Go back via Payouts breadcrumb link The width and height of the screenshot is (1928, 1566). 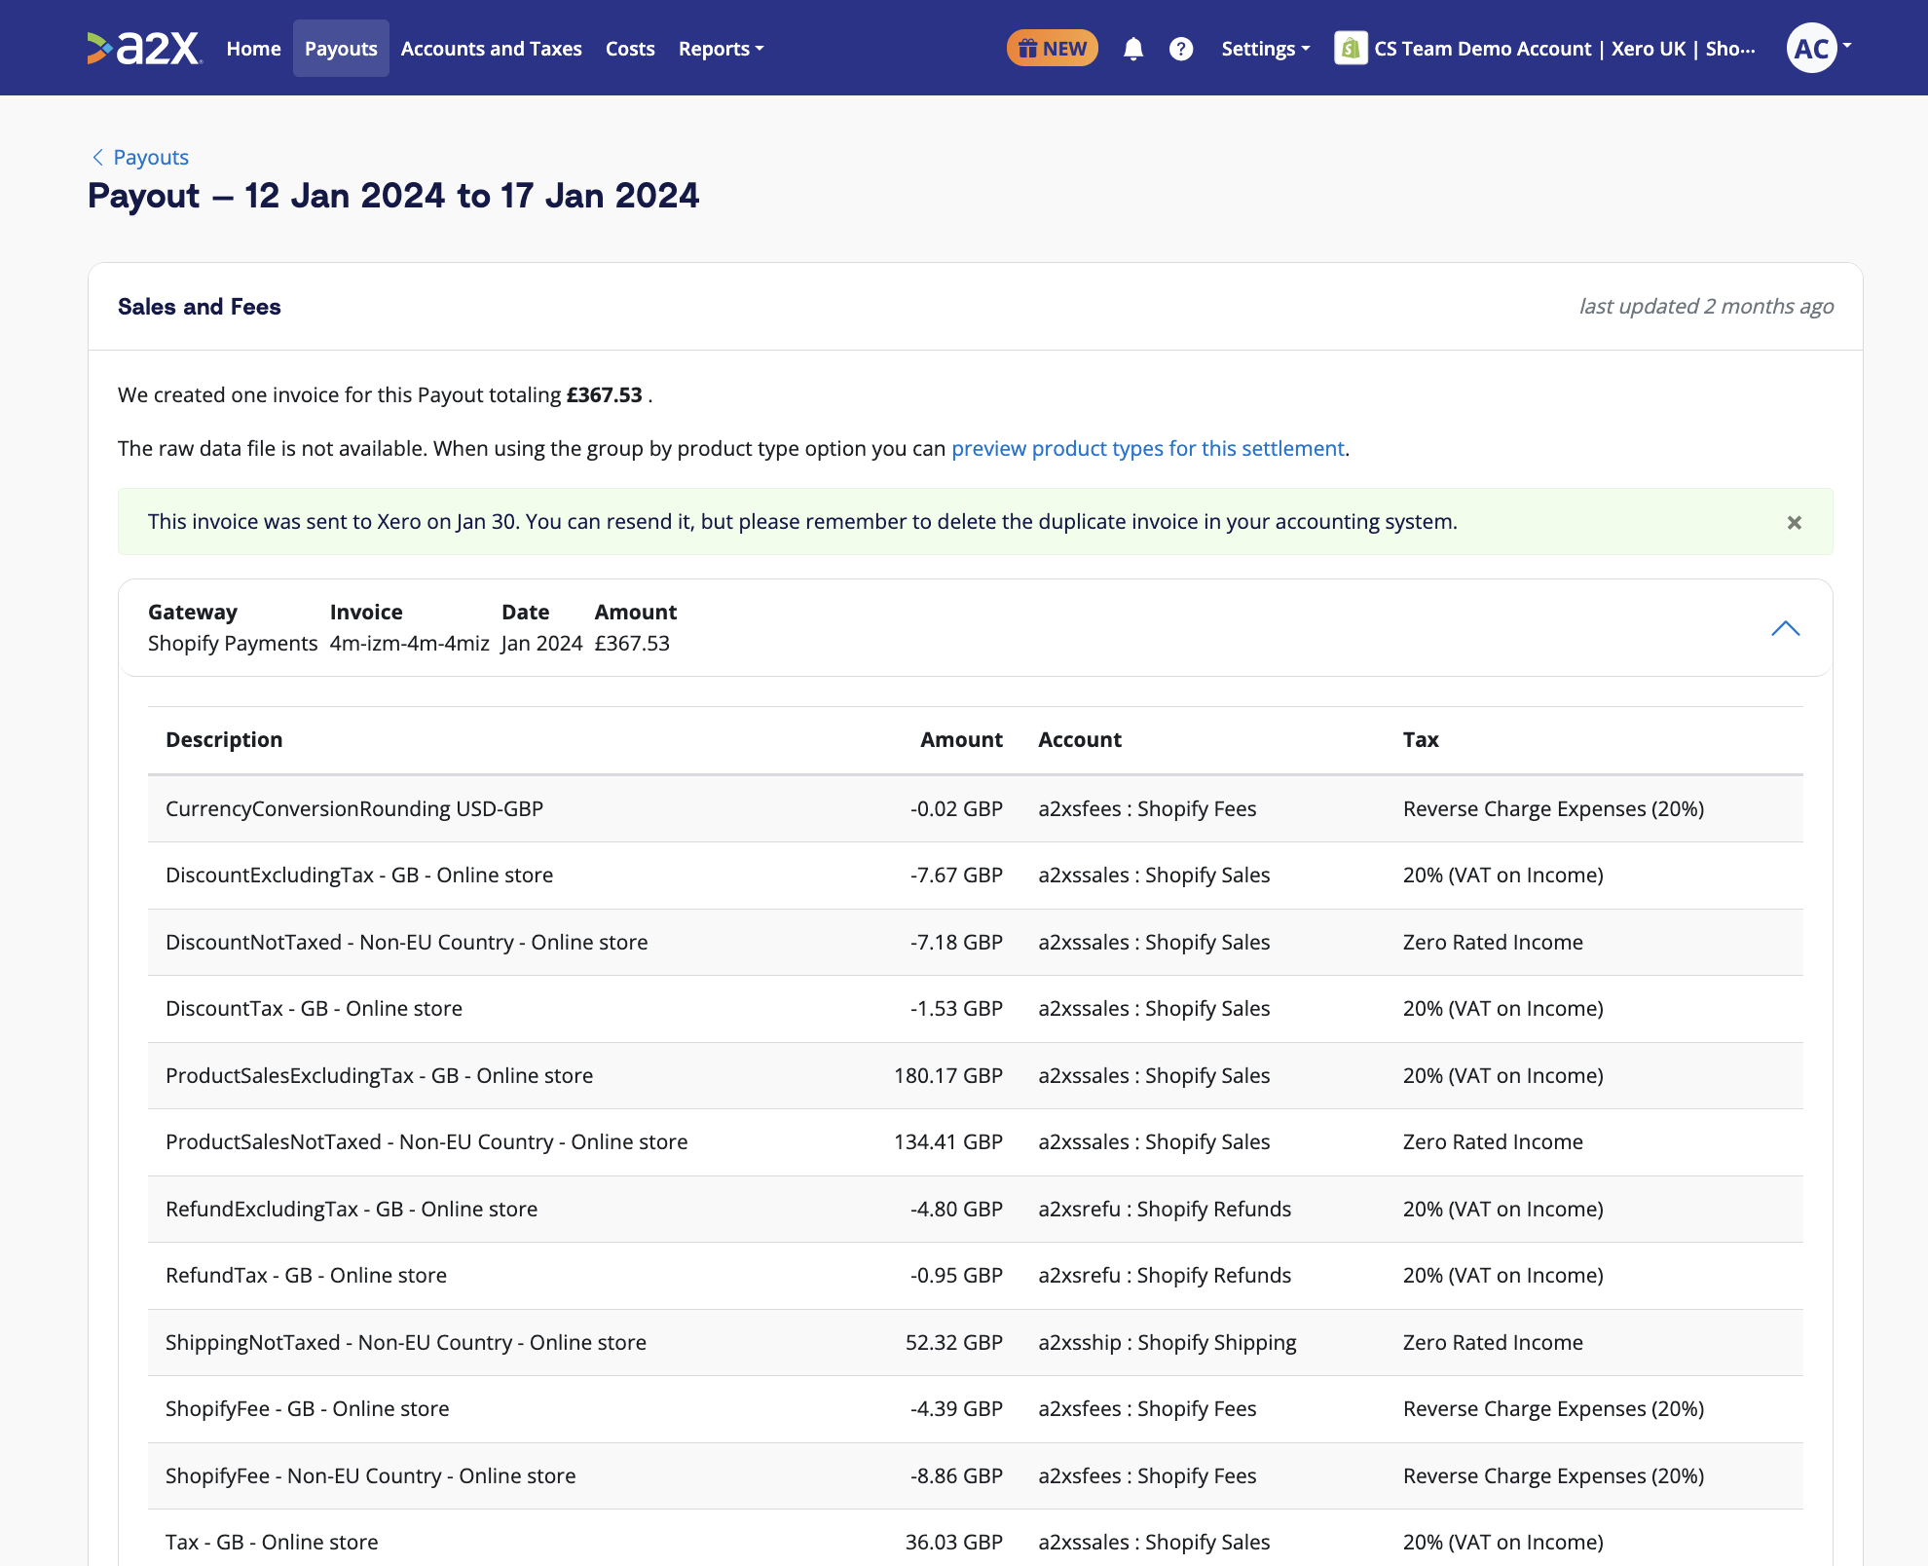pyautogui.click(x=140, y=157)
